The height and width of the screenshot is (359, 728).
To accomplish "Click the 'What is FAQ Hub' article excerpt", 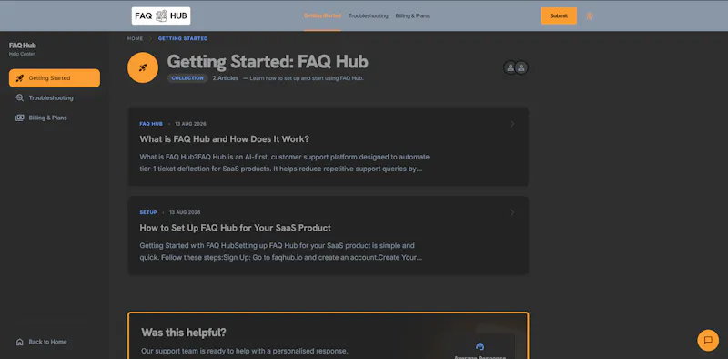I will pyautogui.click(x=284, y=163).
